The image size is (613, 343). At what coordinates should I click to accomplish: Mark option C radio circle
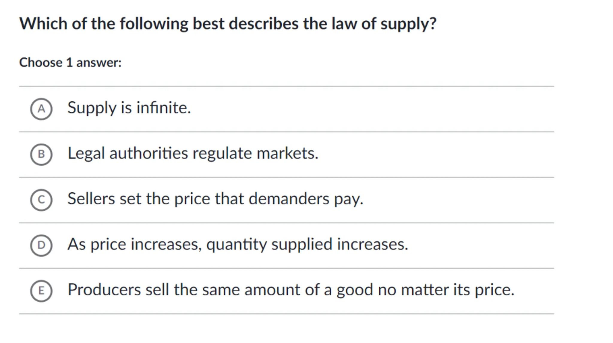pyautogui.click(x=41, y=200)
